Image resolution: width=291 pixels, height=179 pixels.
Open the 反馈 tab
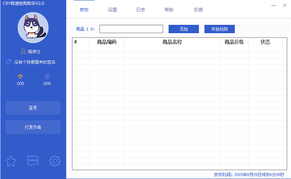coord(198,10)
